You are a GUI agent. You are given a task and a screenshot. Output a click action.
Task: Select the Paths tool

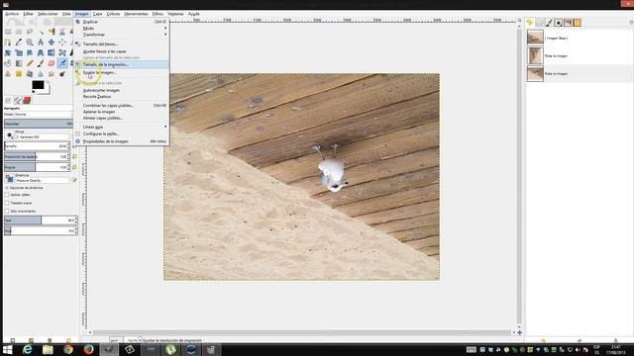8,42
